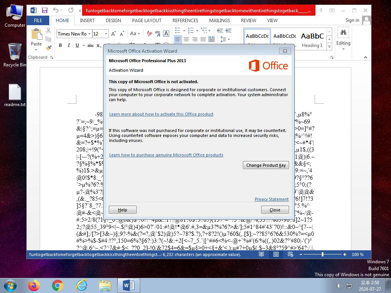Decrease paragraph indent
The width and height of the screenshot is (391, 293).
click(220, 31)
